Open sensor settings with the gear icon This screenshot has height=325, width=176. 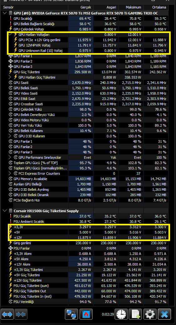pos(150,314)
